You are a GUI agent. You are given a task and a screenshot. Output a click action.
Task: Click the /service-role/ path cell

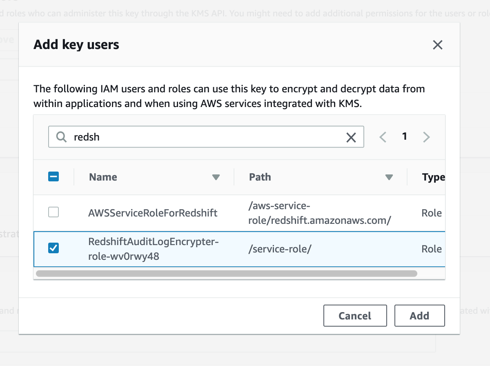(x=280, y=249)
